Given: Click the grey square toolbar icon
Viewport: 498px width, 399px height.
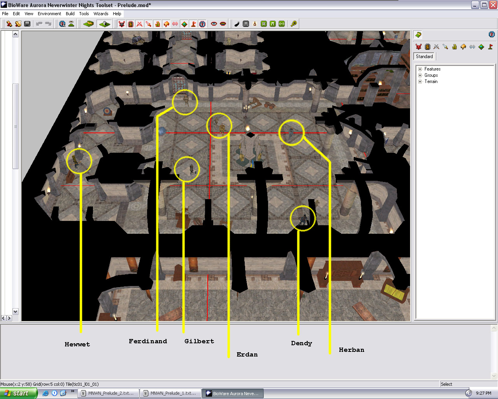Looking at the screenshot, I should click(246, 24).
